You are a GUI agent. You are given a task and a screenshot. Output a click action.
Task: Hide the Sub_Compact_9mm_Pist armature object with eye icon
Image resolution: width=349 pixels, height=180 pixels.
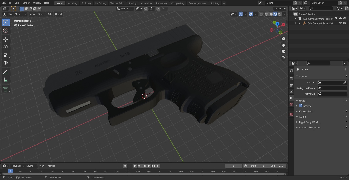340,23
